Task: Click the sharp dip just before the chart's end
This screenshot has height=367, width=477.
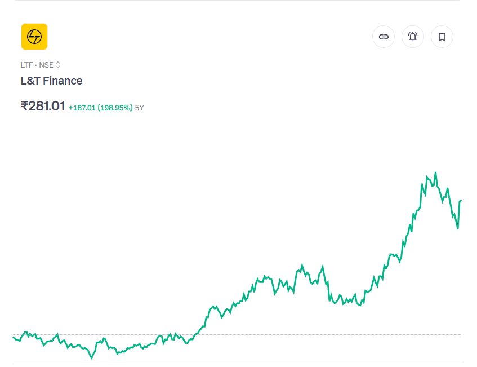Action: click(457, 228)
